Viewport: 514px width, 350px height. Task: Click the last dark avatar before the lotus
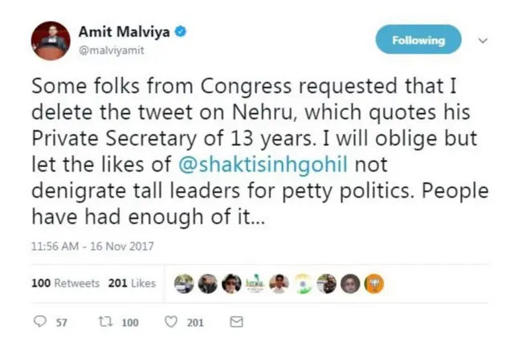tap(351, 283)
